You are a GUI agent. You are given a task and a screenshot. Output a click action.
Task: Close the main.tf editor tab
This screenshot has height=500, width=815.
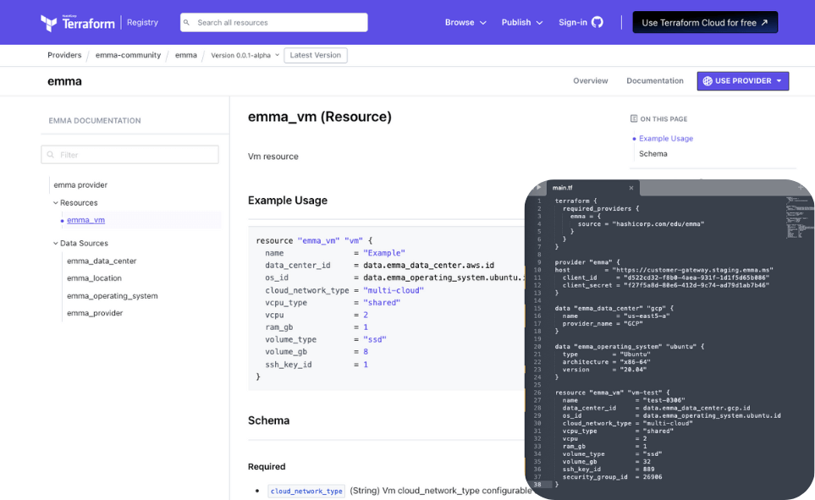point(631,188)
